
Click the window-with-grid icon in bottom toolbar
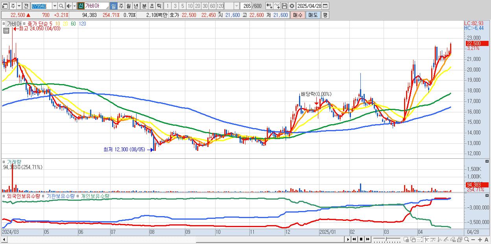pos(406,239)
